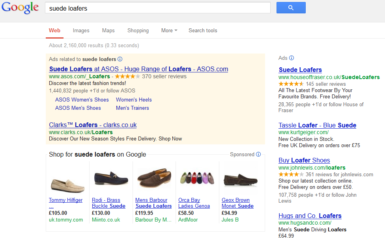Image resolution: width=385 pixels, height=240 pixels.
Task: Open Geox Brown Monet Suede link
Action: point(238,203)
